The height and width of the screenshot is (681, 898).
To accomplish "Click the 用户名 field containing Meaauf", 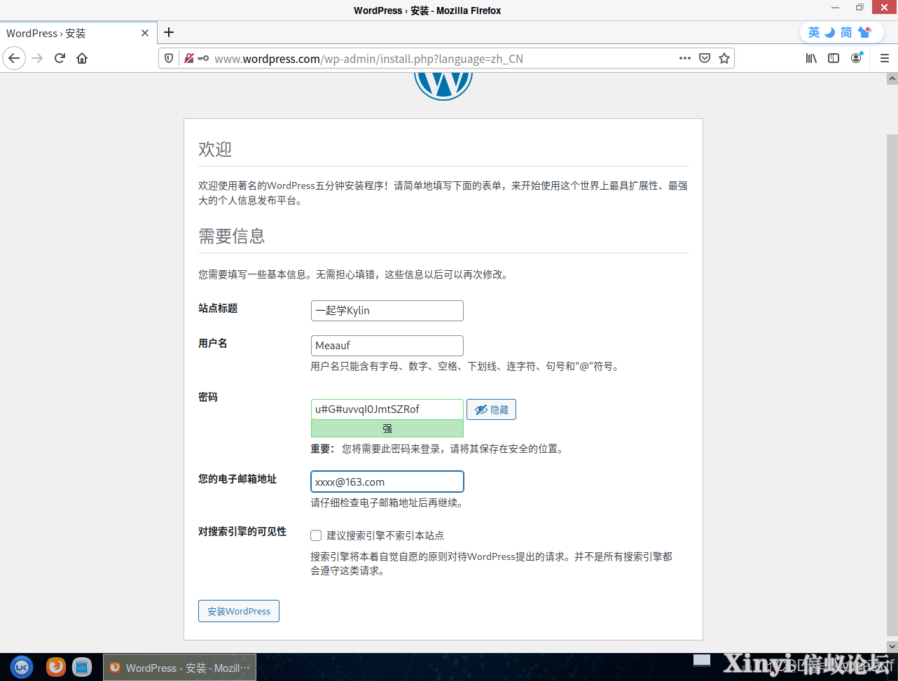I will point(387,346).
